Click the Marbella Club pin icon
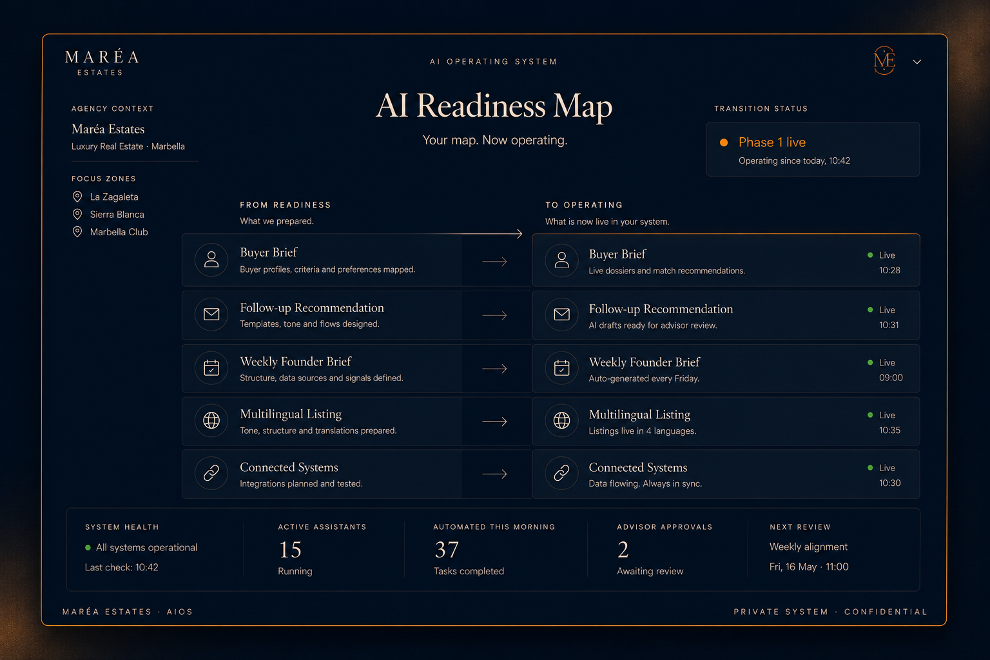 [77, 231]
